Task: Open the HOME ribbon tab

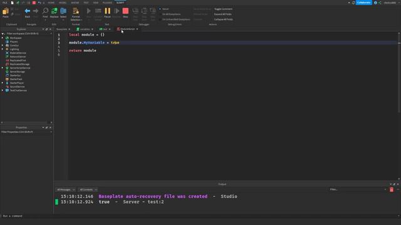Action: pyautogui.click(x=51, y=2)
